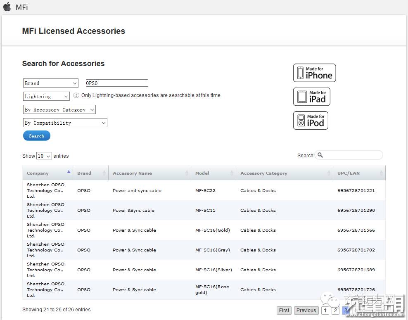Click OPSO brand cell in MF-SC16(Silver) row
The height and width of the screenshot is (320, 408).
tap(84, 270)
